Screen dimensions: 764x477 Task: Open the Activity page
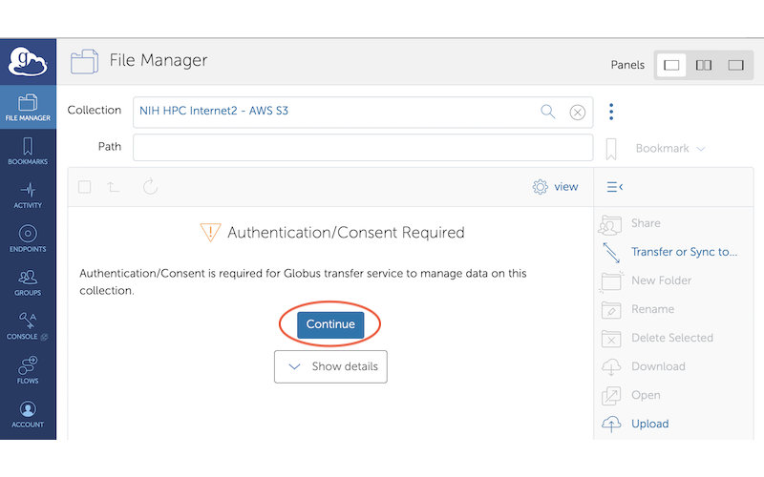pyautogui.click(x=28, y=195)
